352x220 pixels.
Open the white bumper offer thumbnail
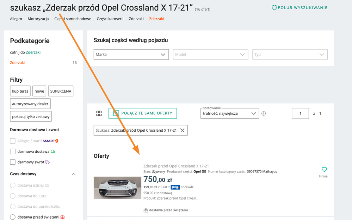point(117,188)
